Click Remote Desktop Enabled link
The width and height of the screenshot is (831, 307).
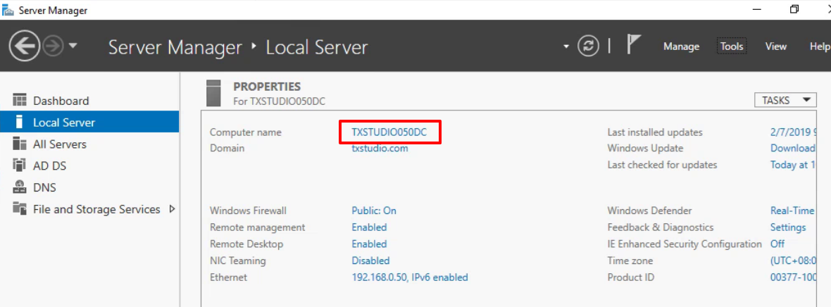[x=369, y=244]
